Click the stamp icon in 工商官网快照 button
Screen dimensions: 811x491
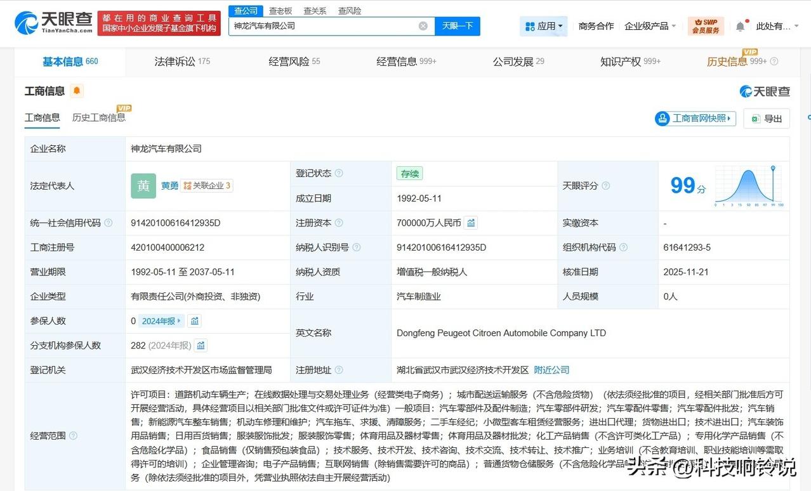pyautogui.click(x=663, y=119)
